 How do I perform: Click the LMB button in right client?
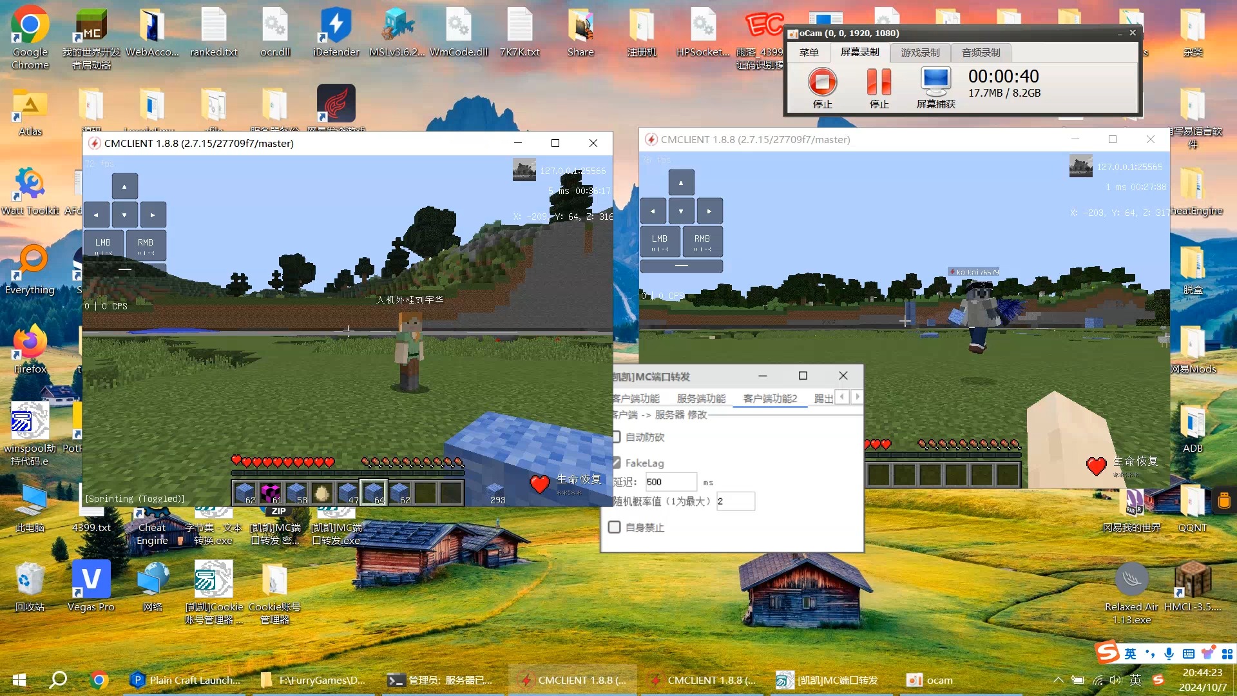tap(660, 240)
